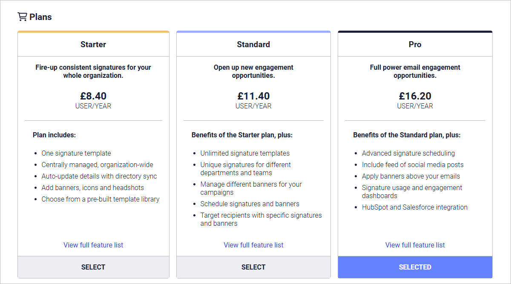511x284 pixels.
Task: Select the Standard plan
Action: 253,267
